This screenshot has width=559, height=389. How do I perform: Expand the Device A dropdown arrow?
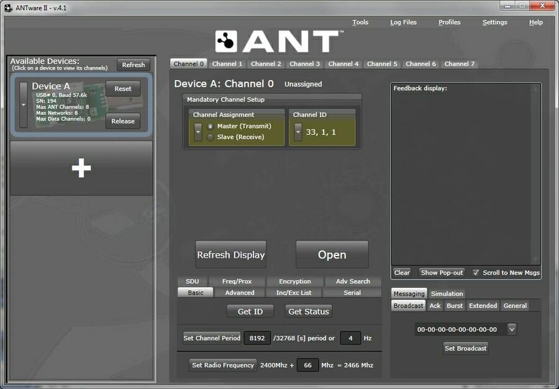click(x=24, y=104)
